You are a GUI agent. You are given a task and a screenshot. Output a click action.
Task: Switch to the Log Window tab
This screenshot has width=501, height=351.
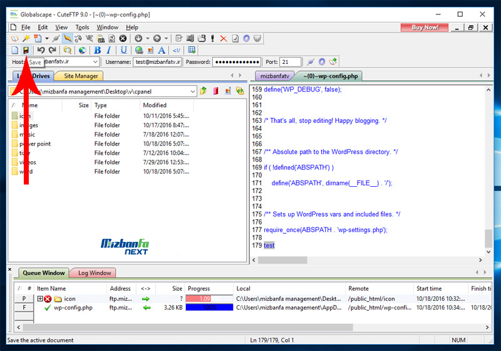click(x=94, y=273)
